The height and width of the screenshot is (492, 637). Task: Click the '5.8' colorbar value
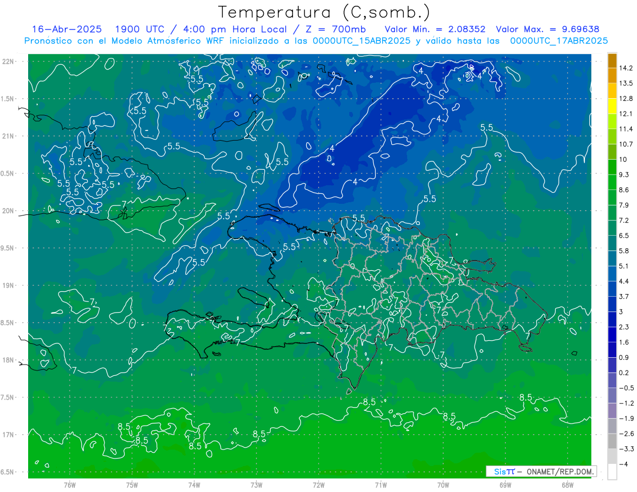coord(625,251)
